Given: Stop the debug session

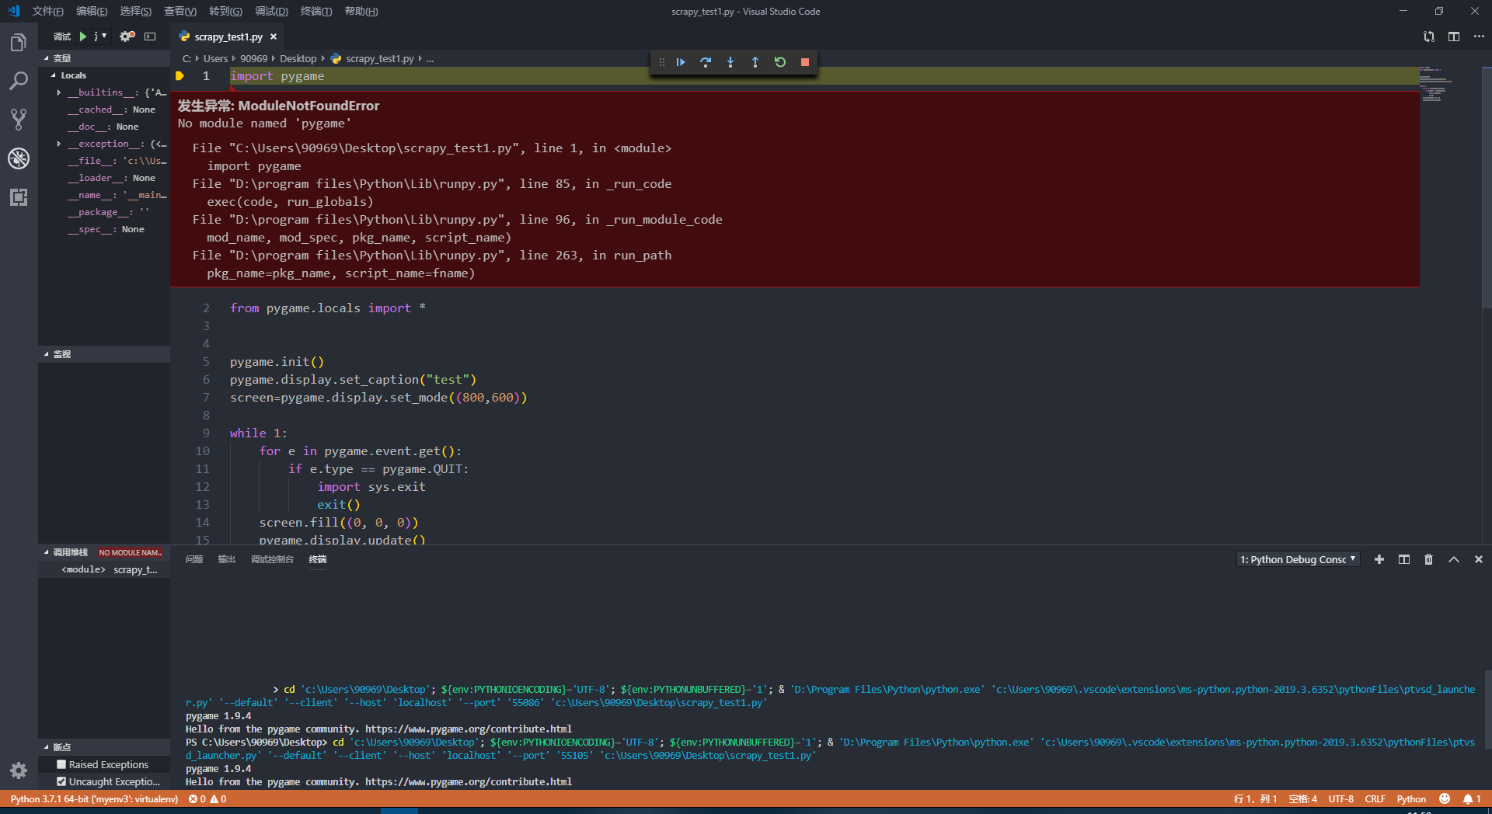Looking at the screenshot, I should [x=805, y=62].
